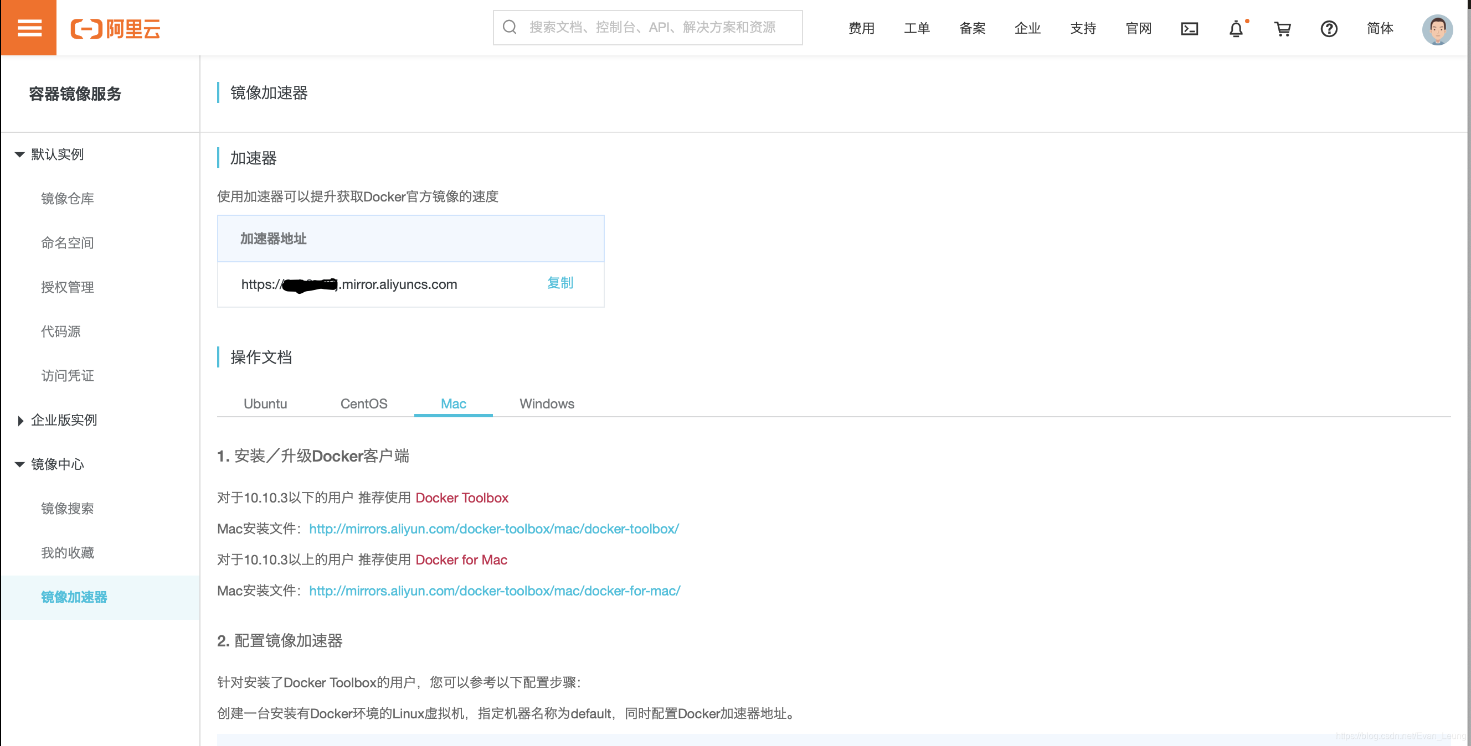The image size is (1471, 746).
Task: Select 镜像搜索 in the sidebar
Action: (x=68, y=509)
